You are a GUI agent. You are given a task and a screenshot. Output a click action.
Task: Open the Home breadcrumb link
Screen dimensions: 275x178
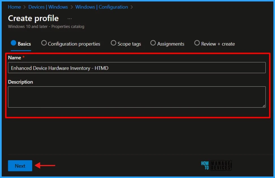(14, 7)
